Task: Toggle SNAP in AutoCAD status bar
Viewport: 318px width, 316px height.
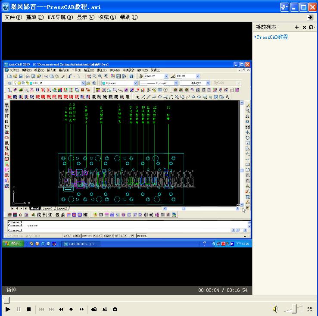Action: [x=68, y=236]
